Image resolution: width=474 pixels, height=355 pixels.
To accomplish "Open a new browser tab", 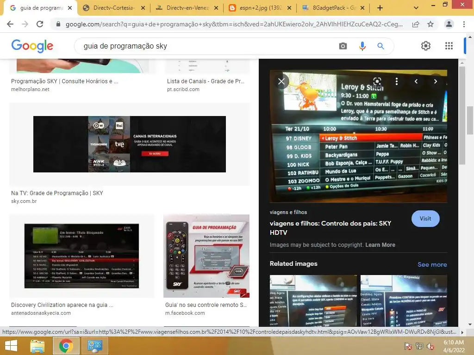I will 380,8.
